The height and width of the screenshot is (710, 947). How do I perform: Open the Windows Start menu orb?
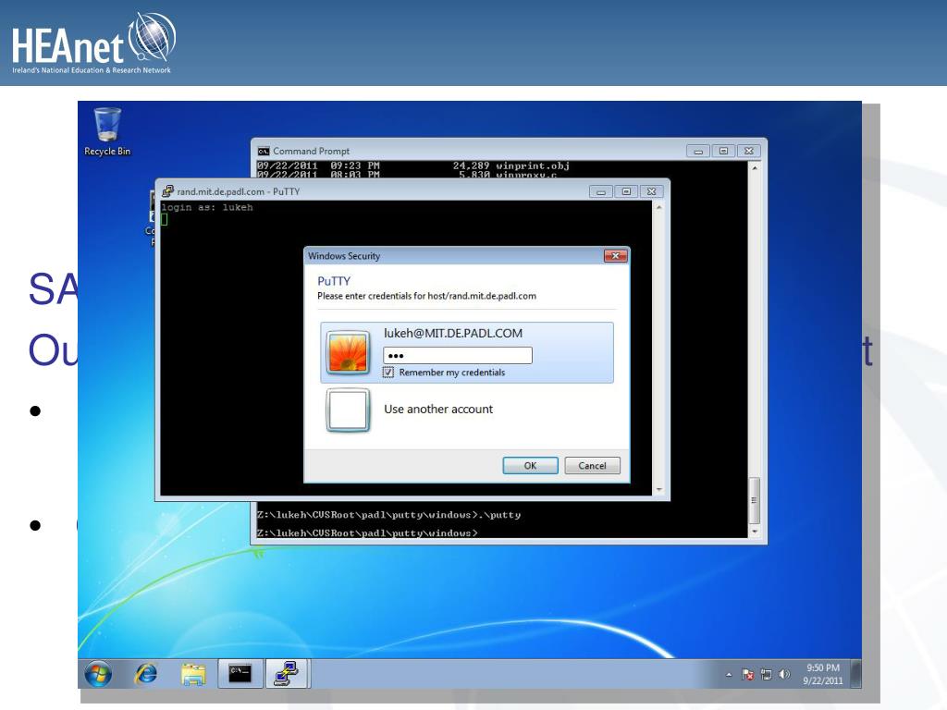(x=98, y=674)
